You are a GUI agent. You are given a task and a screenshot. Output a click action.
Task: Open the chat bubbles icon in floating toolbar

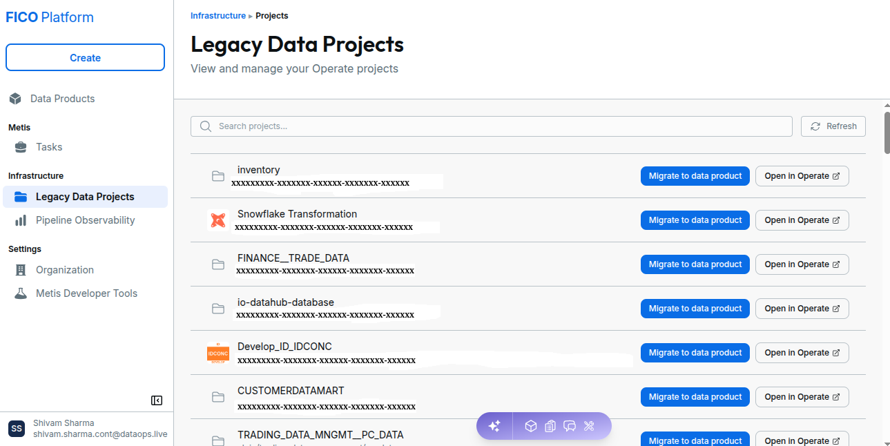570,426
